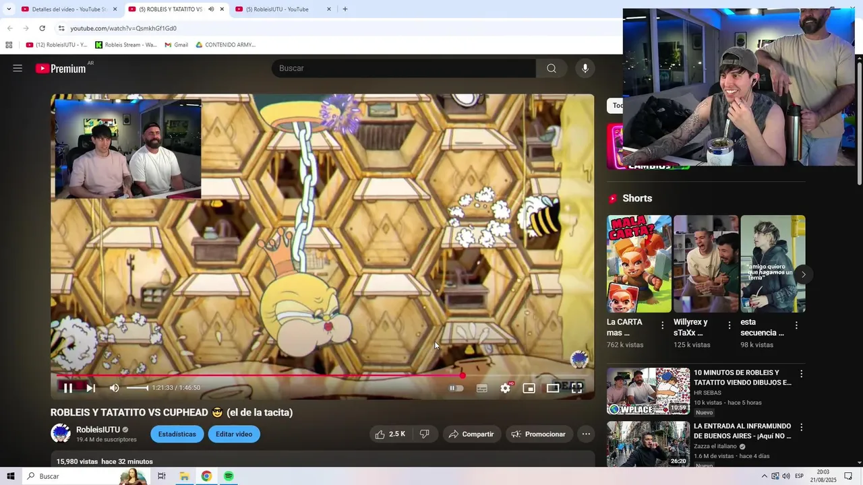863x485 pixels.
Task: Click the Editar video button
Action: [234, 434]
